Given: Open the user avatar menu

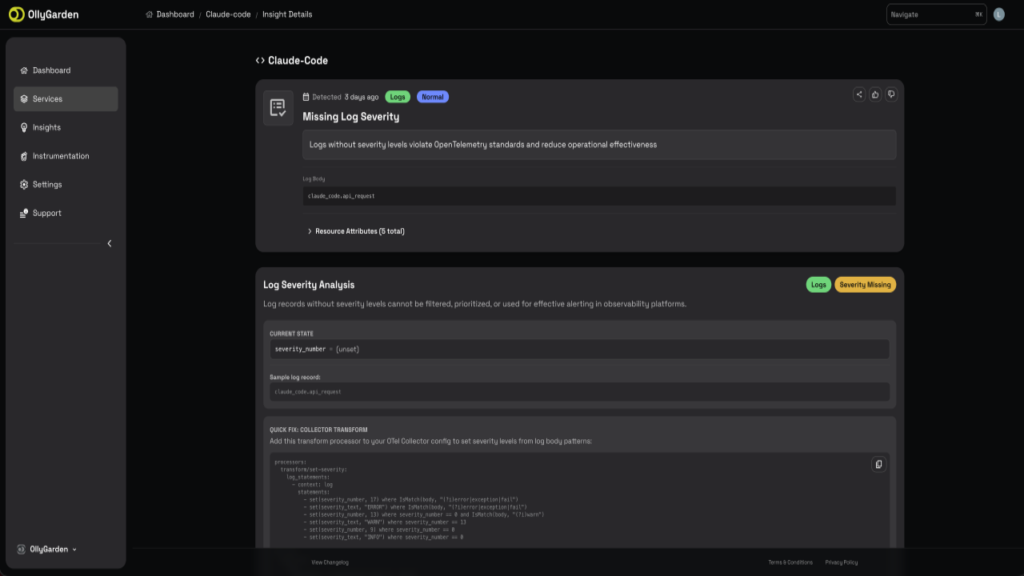Looking at the screenshot, I should click(998, 14).
